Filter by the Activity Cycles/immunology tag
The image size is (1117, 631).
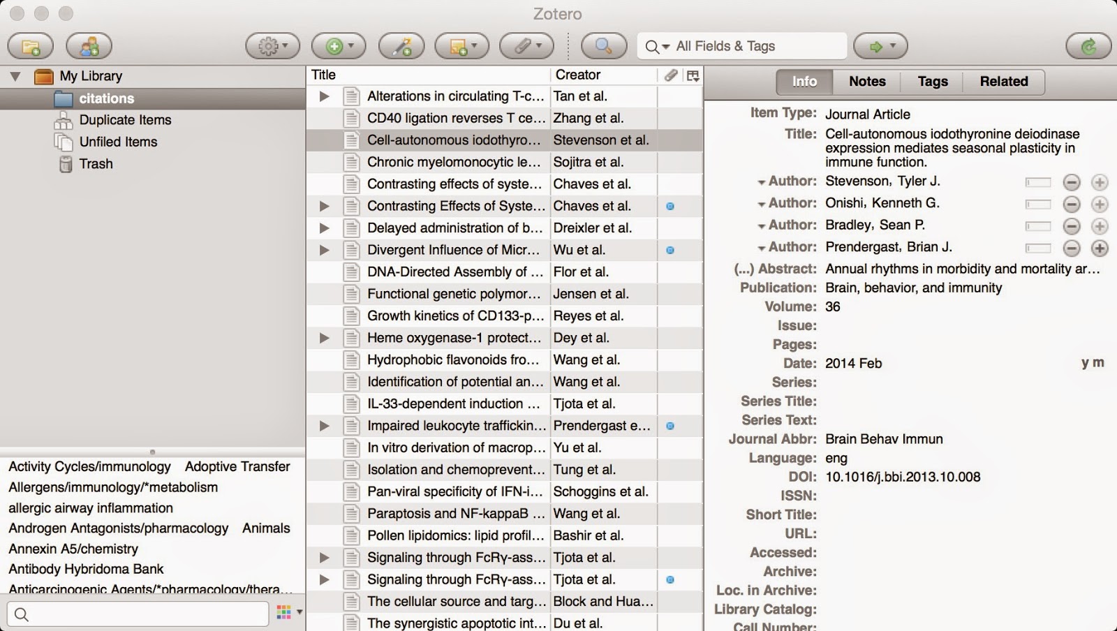coord(89,466)
